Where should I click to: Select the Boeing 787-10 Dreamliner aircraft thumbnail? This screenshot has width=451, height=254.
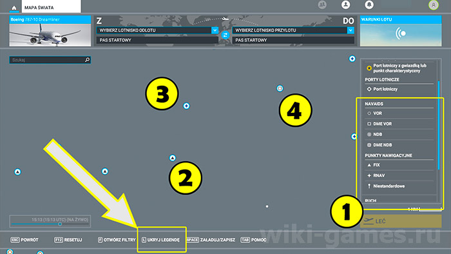click(x=50, y=31)
